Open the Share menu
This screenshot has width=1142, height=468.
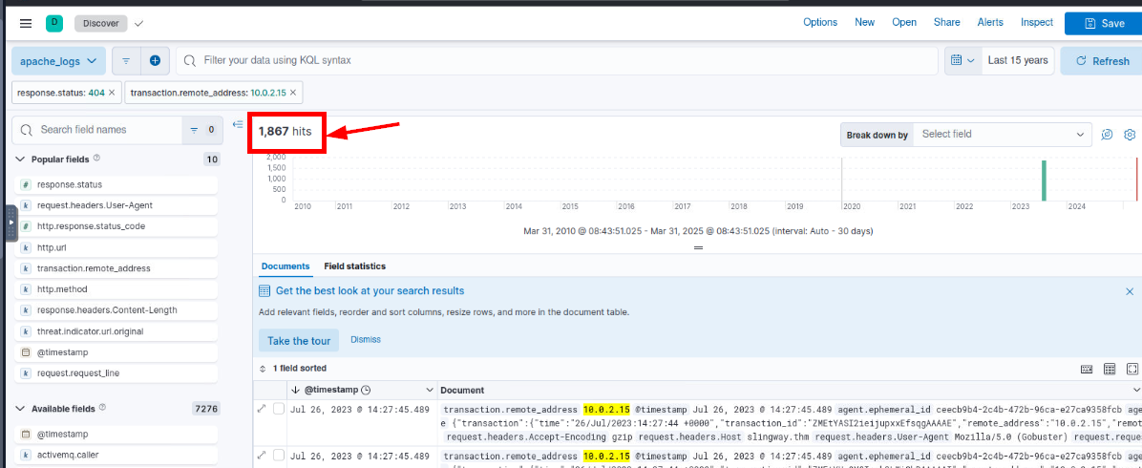click(947, 23)
